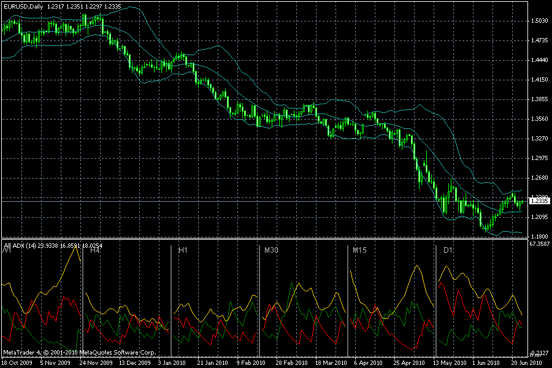Click the 1.2095 price axis label
Viewport: 552px width, 368px height.
point(540,217)
